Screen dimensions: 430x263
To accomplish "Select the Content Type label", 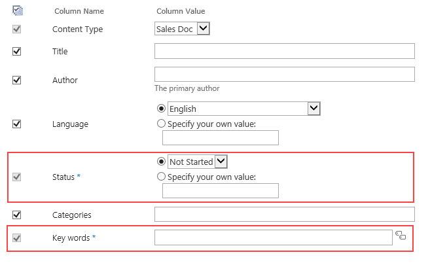I will 78,29.
